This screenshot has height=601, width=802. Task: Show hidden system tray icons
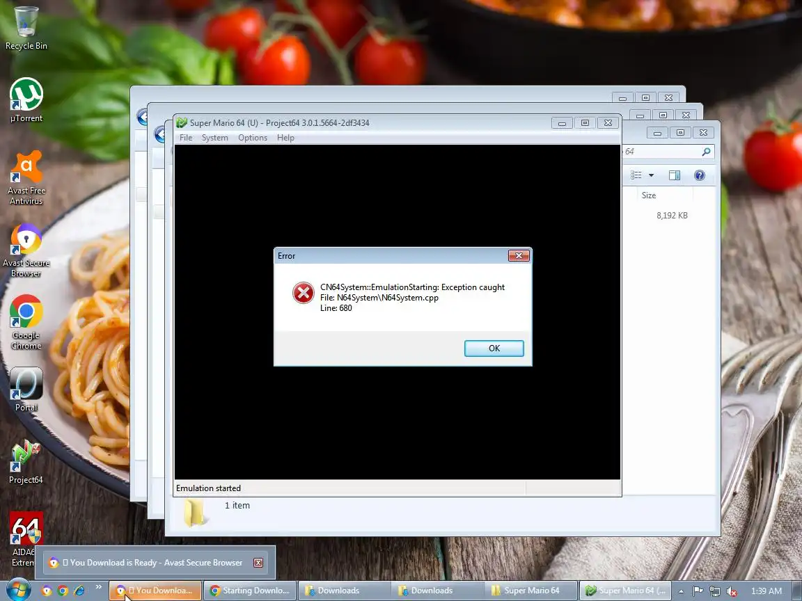[682, 591]
